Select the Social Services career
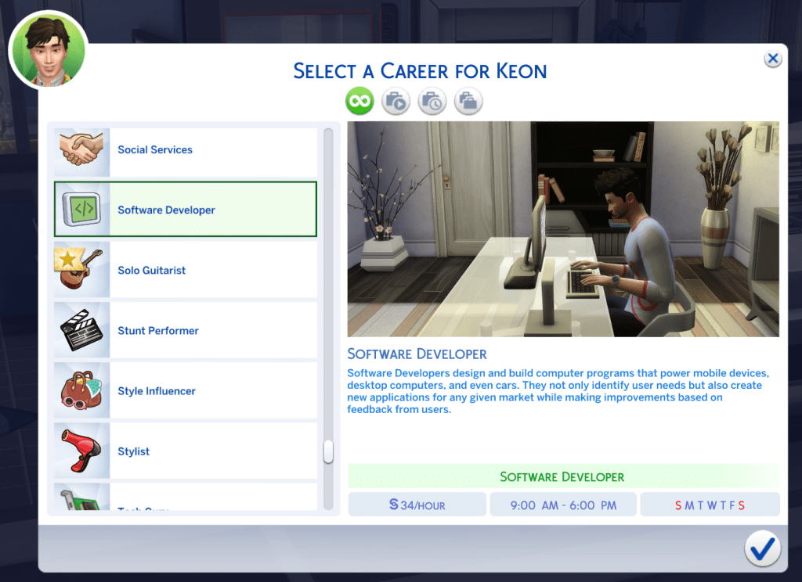 tap(196, 149)
